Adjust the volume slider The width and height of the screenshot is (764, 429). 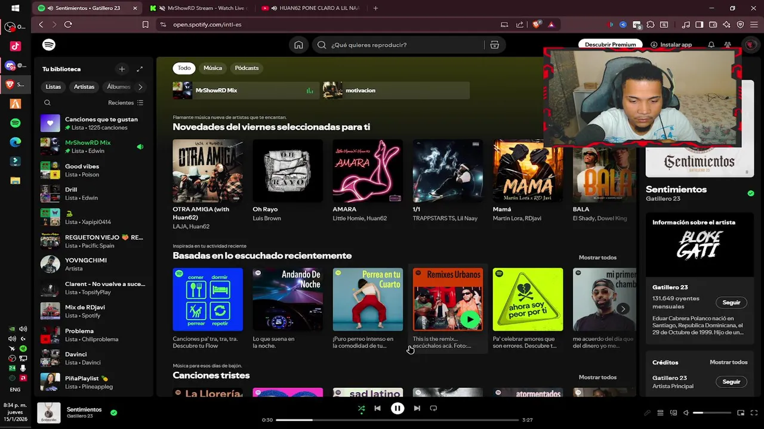click(x=712, y=413)
